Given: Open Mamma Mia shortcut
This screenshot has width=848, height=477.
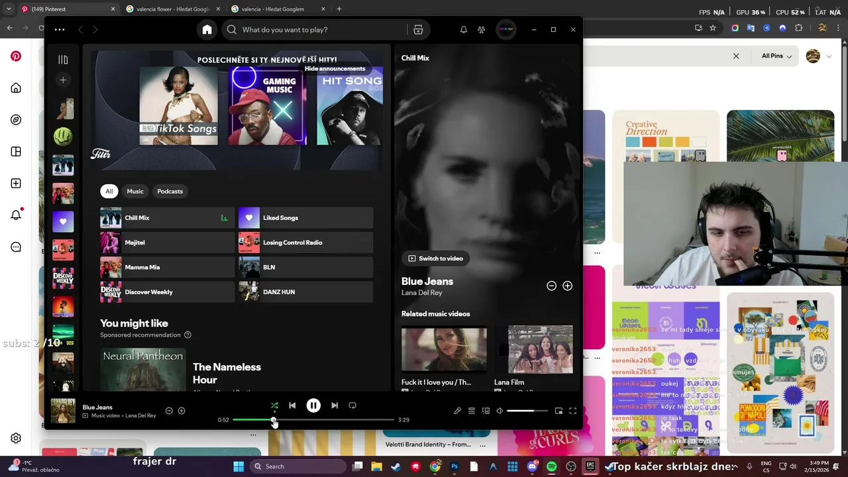Looking at the screenshot, I should pyautogui.click(x=167, y=267).
